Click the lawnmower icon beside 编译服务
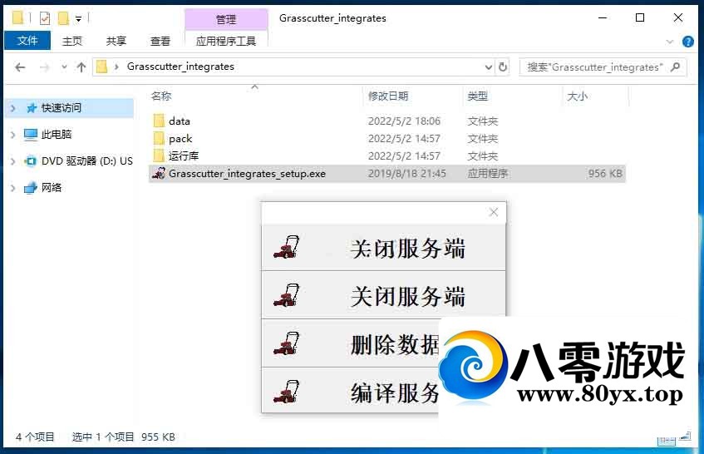 click(x=286, y=391)
